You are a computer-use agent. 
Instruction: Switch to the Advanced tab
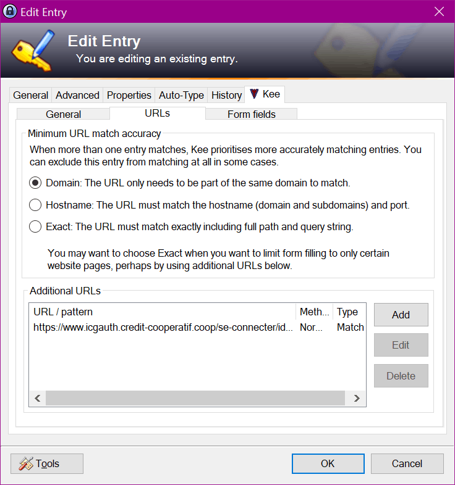[77, 95]
